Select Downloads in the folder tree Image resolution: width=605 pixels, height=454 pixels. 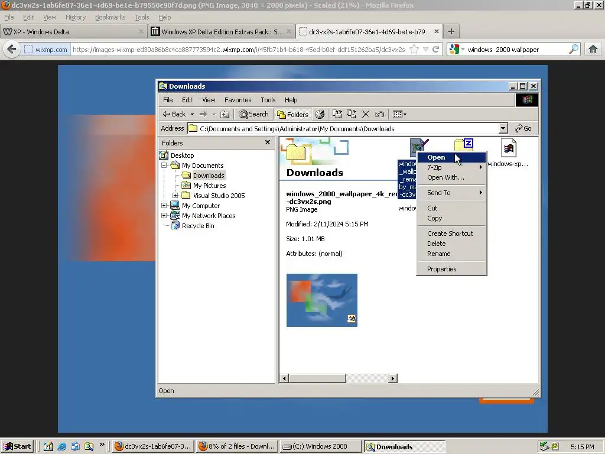tap(209, 175)
